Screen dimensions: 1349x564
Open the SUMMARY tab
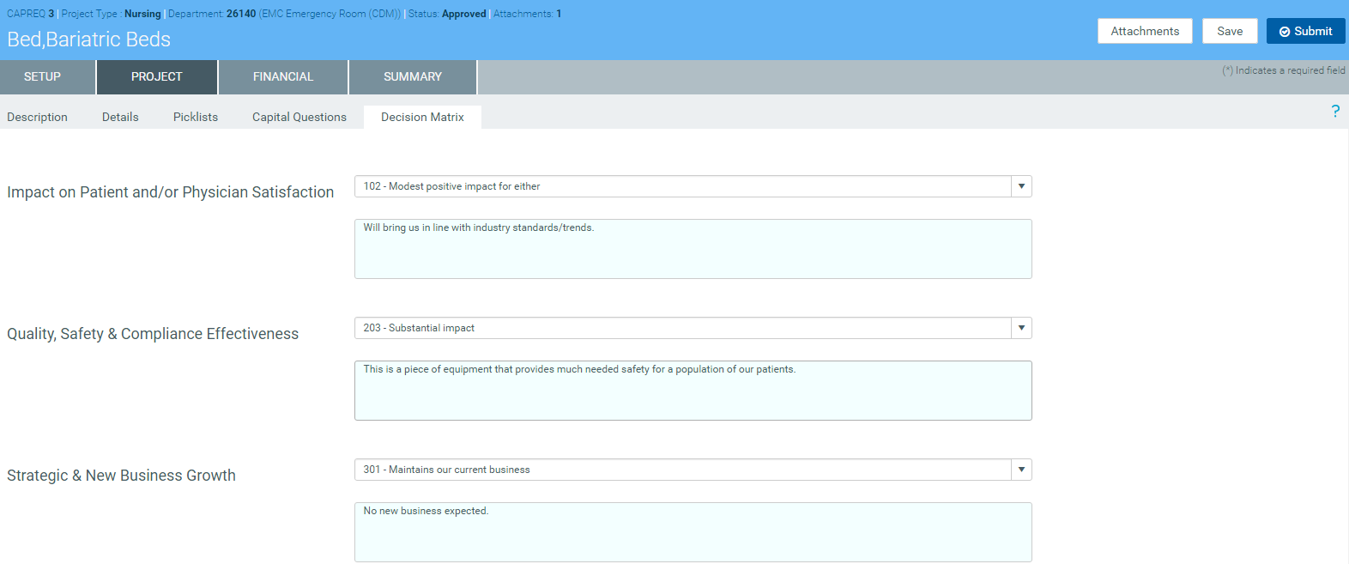(413, 77)
